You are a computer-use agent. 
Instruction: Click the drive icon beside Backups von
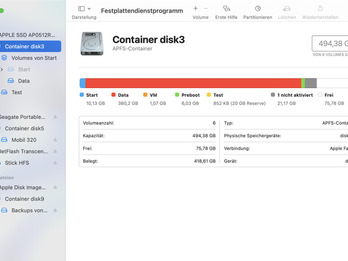click(x=4, y=210)
